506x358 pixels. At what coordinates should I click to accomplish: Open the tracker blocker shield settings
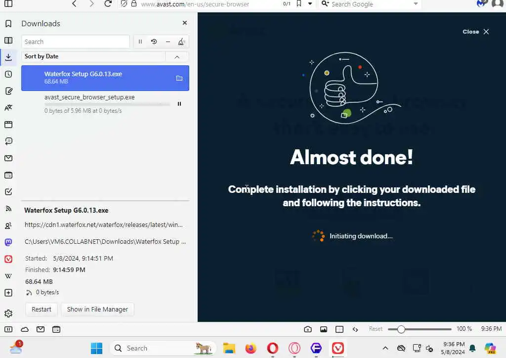click(x=124, y=3)
